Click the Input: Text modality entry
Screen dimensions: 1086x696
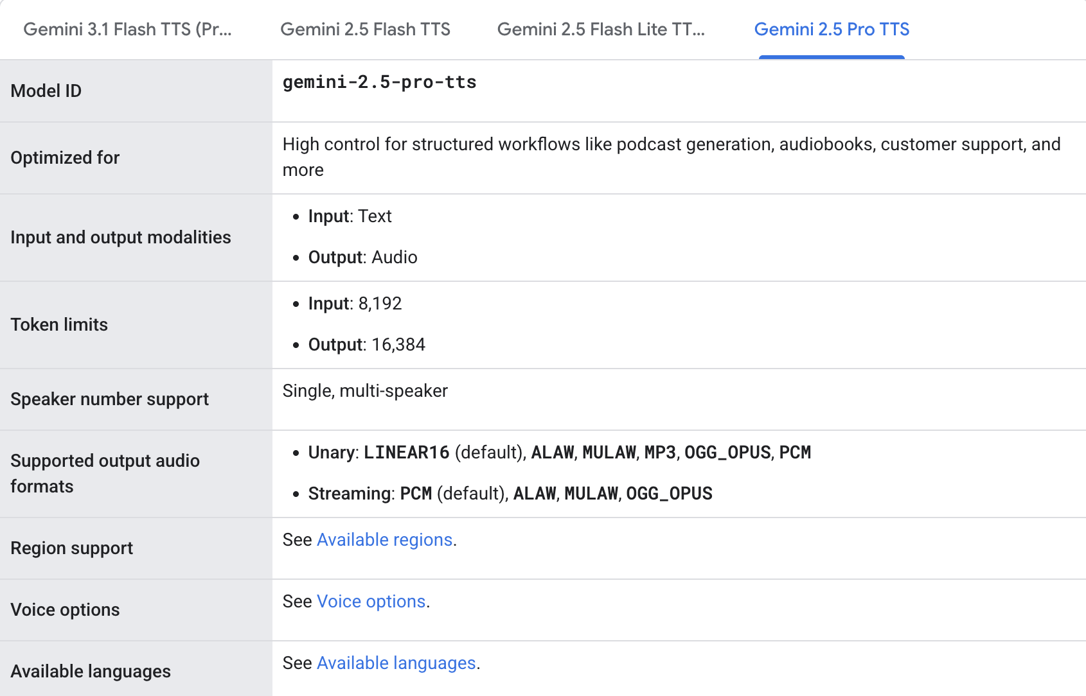(x=350, y=216)
